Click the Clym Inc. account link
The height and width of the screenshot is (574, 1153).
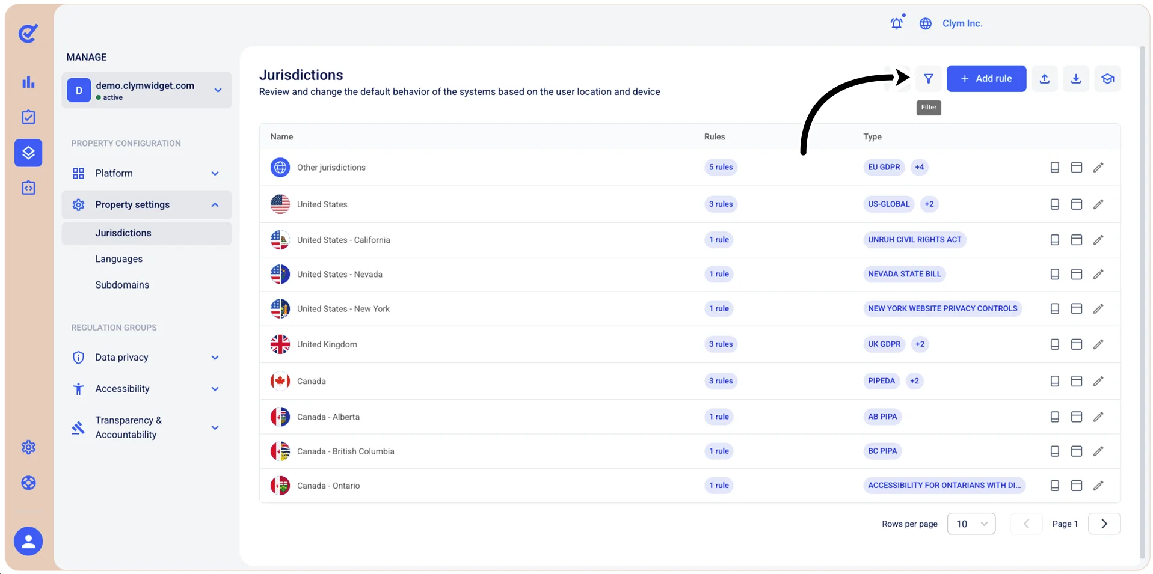click(x=962, y=23)
